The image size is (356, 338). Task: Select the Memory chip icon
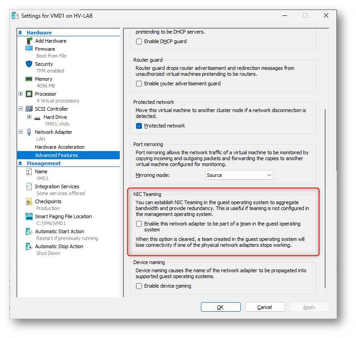point(29,79)
